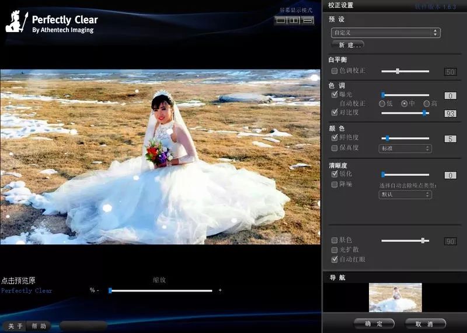The image size is (467, 333).
Task: Click the Perfectly Clear label under preview
Action: (26, 291)
